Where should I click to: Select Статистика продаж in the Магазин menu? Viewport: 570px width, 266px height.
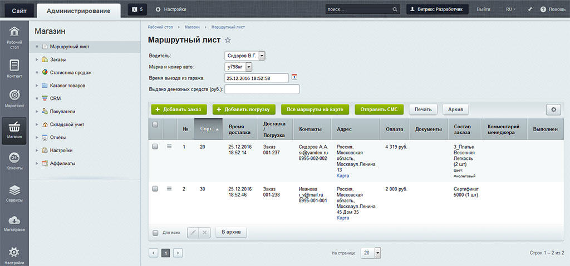click(x=70, y=72)
